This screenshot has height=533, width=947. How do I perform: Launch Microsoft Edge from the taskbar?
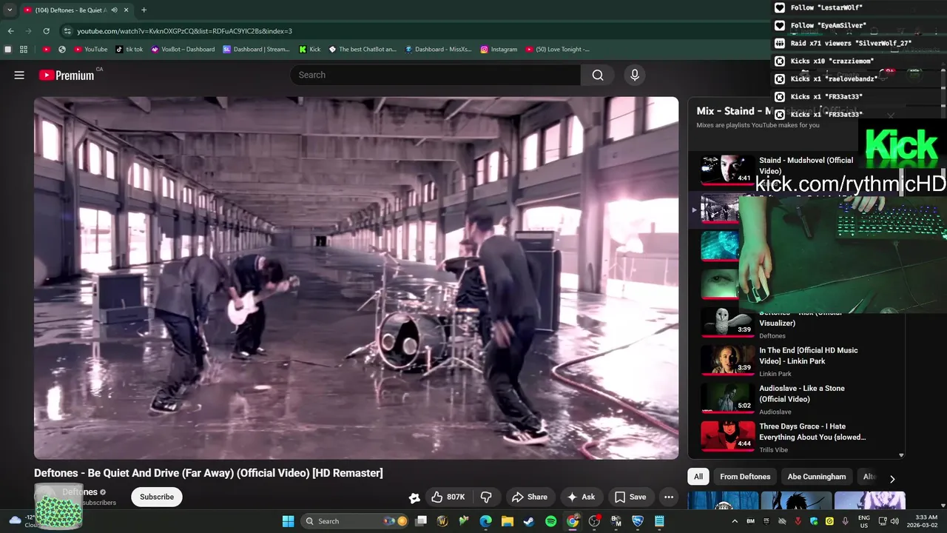coord(485,521)
